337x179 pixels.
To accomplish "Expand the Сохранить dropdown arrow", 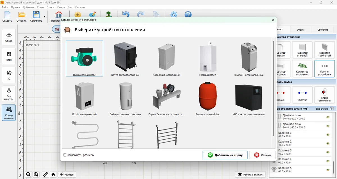I will (45, 17).
